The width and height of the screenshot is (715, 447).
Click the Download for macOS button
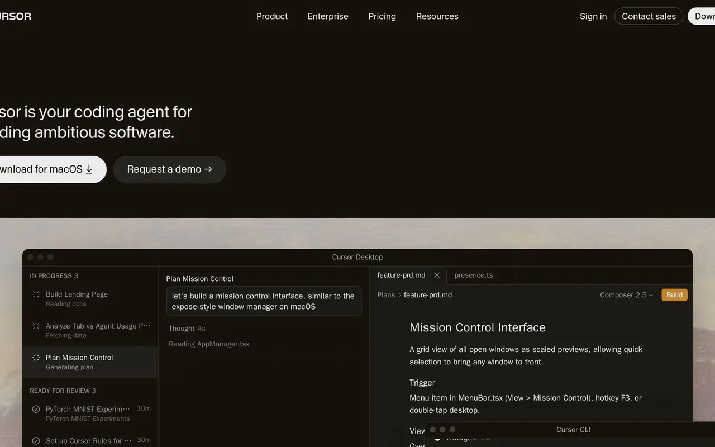coord(53,169)
